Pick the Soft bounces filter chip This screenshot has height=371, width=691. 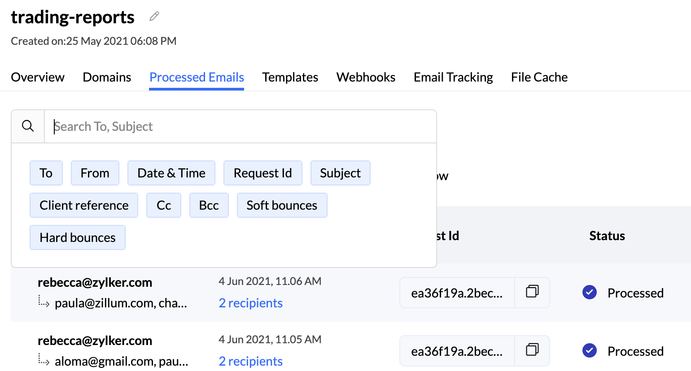pos(282,205)
